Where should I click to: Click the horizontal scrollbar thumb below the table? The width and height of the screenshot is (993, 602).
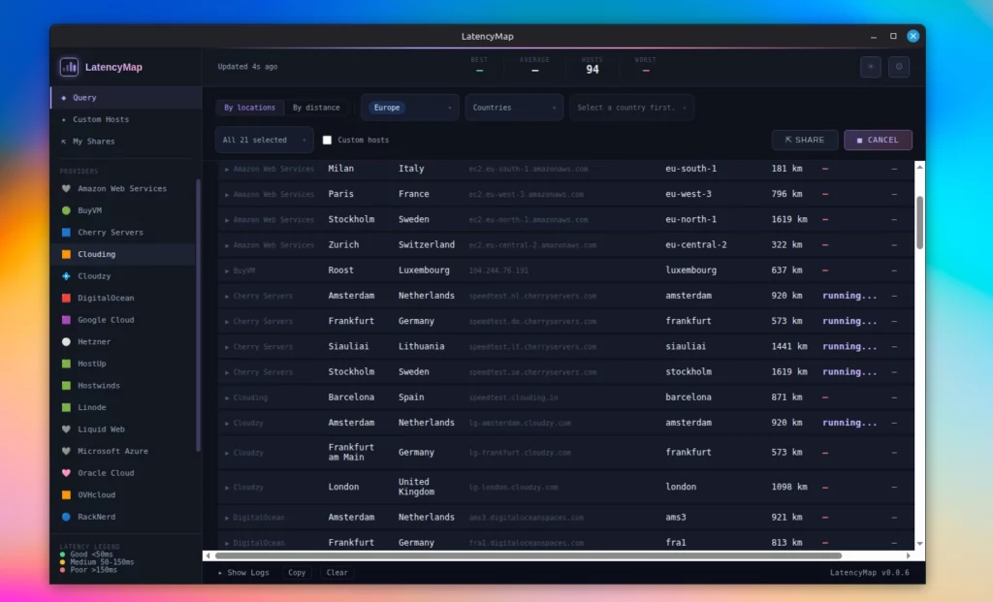529,555
